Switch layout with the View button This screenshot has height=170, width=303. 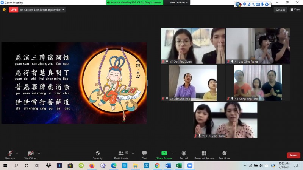click(295, 10)
